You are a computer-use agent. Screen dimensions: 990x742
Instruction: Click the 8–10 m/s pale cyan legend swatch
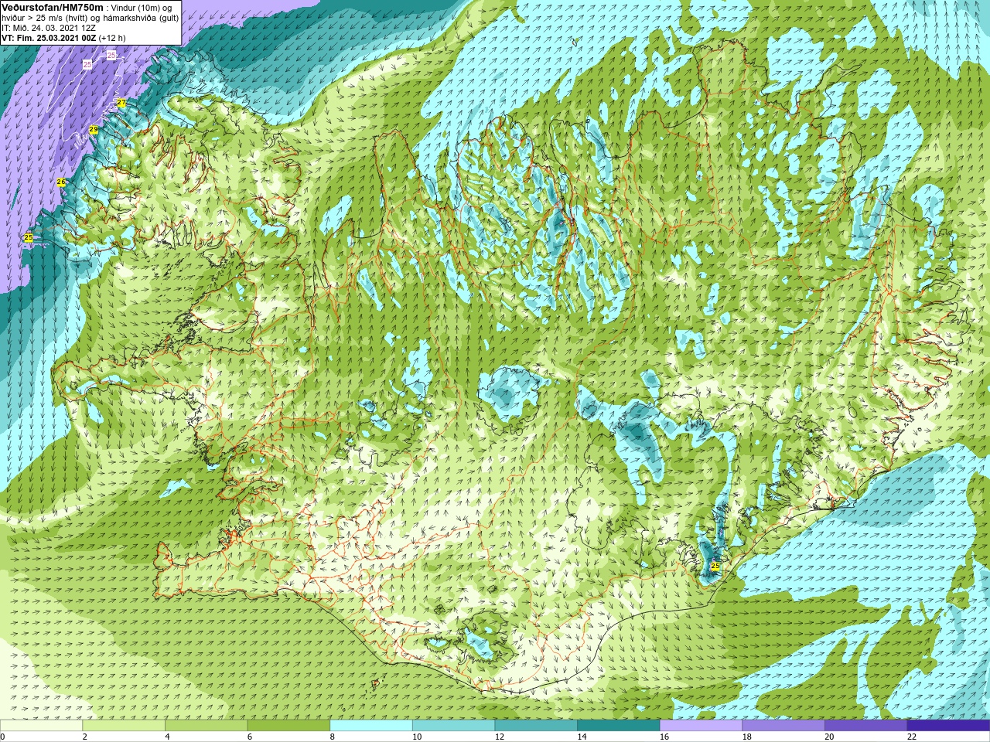coord(371,726)
